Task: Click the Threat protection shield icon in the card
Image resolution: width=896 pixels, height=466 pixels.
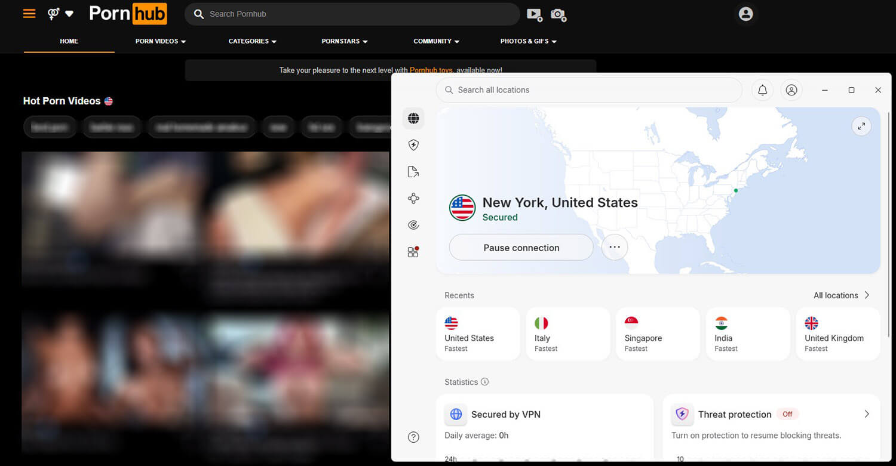Action: click(x=682, y=414)
